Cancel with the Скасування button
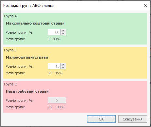Screen dimensions: 151x127 [x=133, y=119]
